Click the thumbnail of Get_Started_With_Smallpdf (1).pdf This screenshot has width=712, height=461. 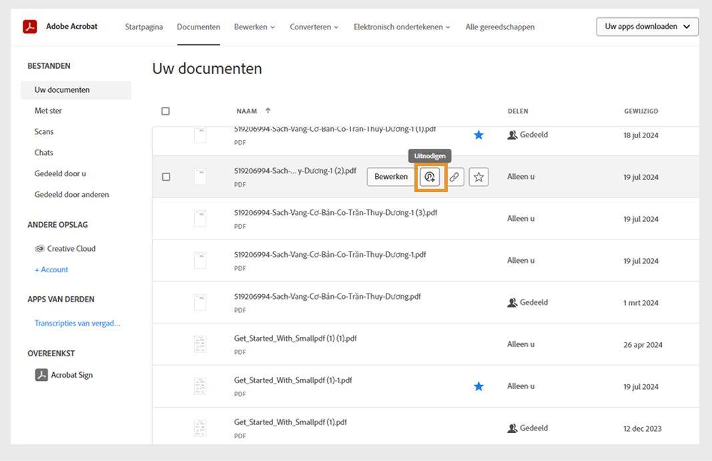click(200, 428)
